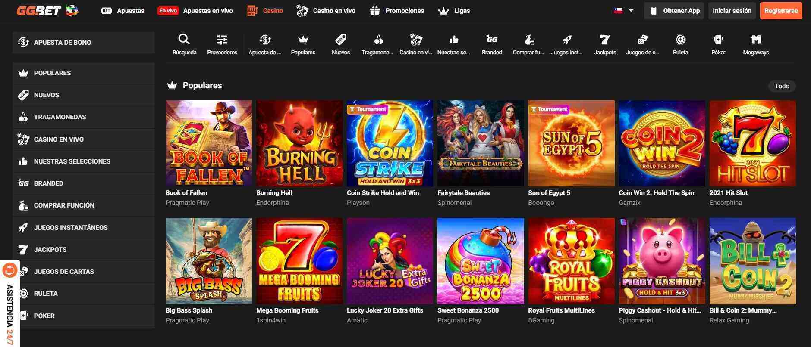Select Ruleta in the left sidebar

[x=84, y=294]
